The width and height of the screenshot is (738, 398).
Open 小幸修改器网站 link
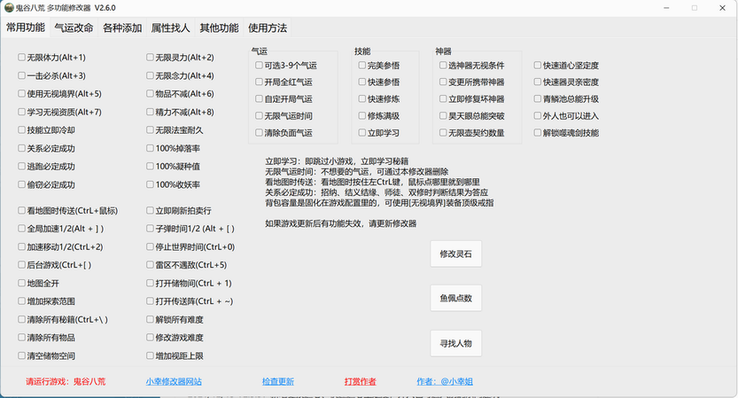click(174, 381)
